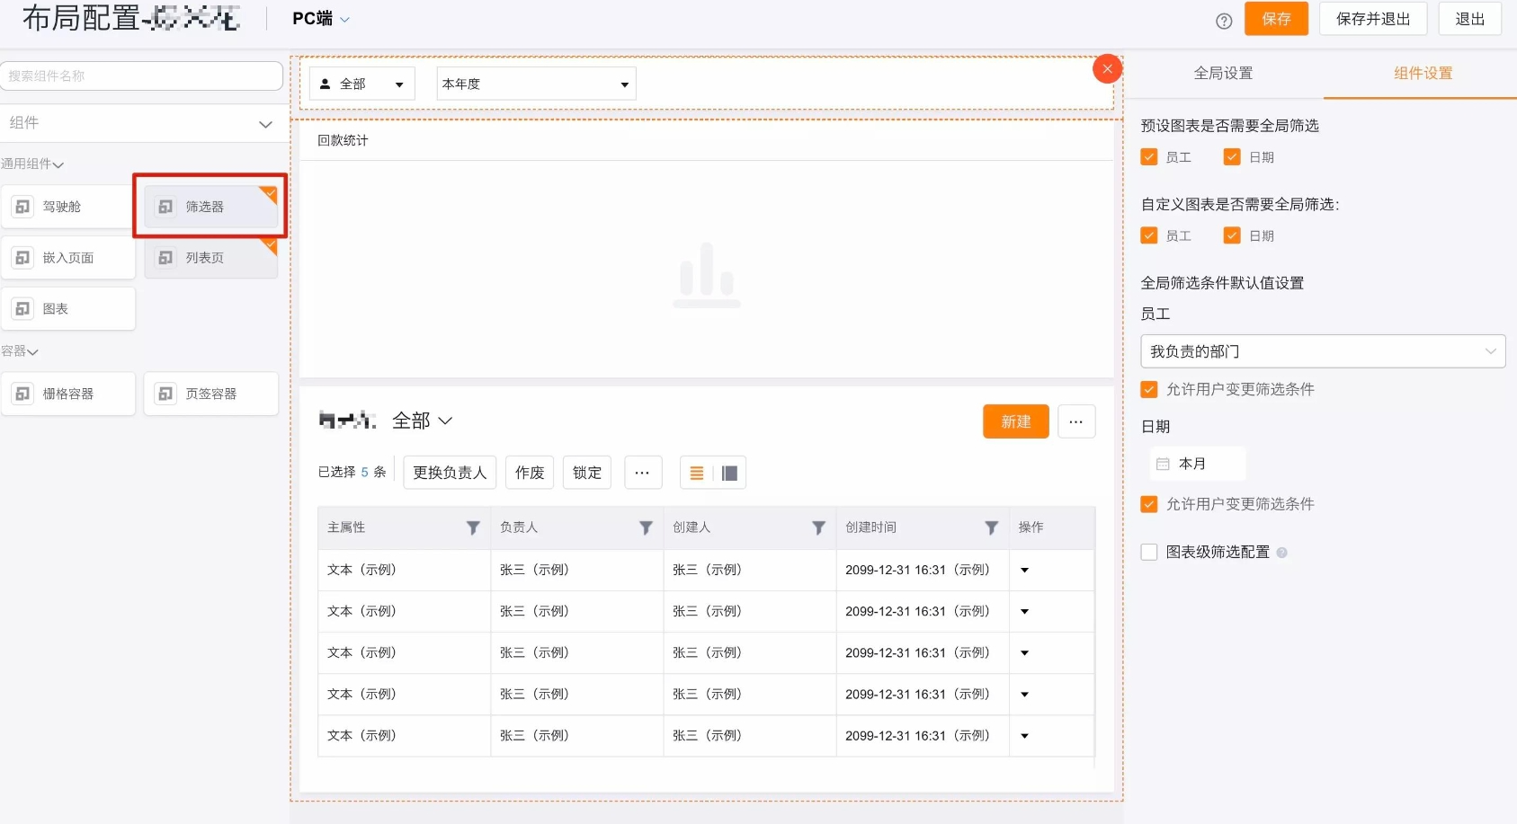
Task: Toggle custom chart 日期 filter checkbox
Action: pyautogui.click(x=1232, y=235)
